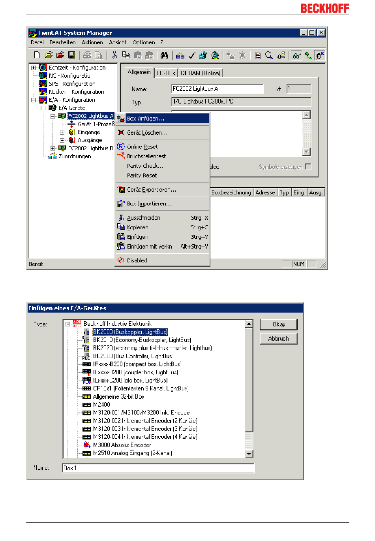Click the yellow open-folder toolbar icon
The height and width of the screenshot is (541, 375).
tap(49, 55)
